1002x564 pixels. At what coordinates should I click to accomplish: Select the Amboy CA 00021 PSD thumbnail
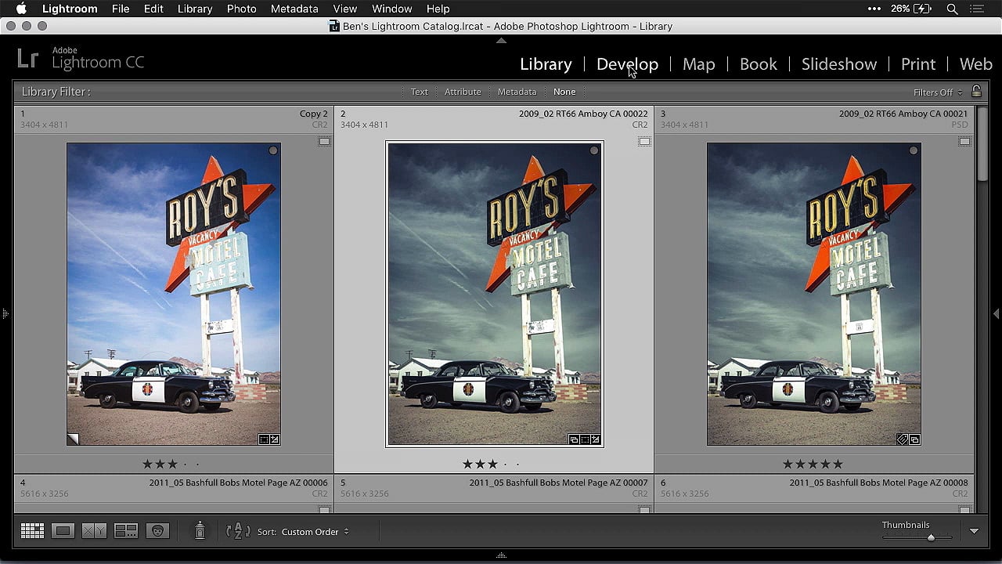click(814, 294)
